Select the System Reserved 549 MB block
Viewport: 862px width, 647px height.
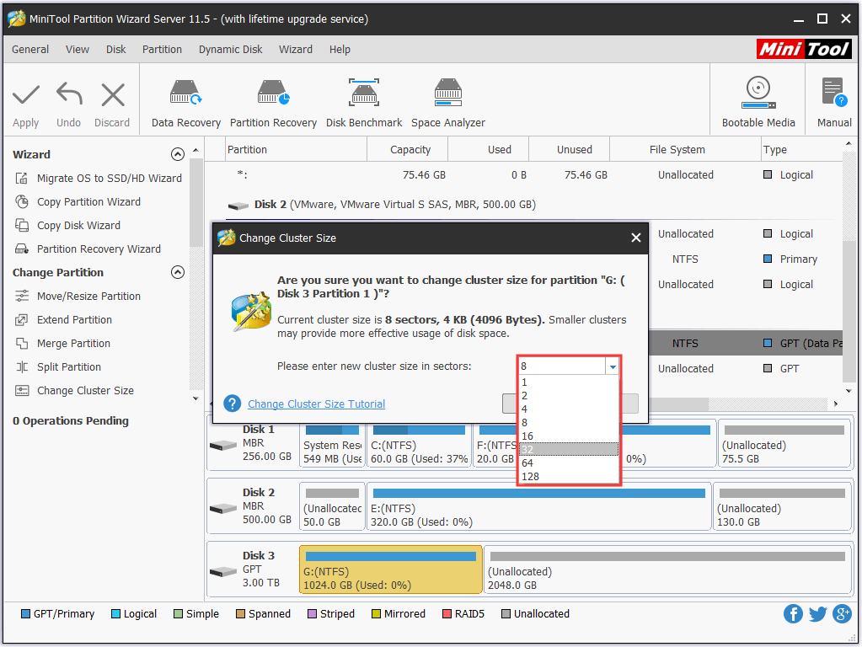pos(332,444)
